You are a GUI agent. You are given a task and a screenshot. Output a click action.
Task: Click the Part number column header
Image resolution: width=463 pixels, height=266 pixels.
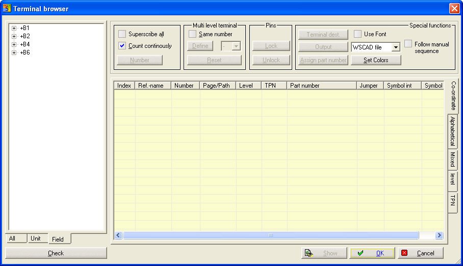coord(322,86)
